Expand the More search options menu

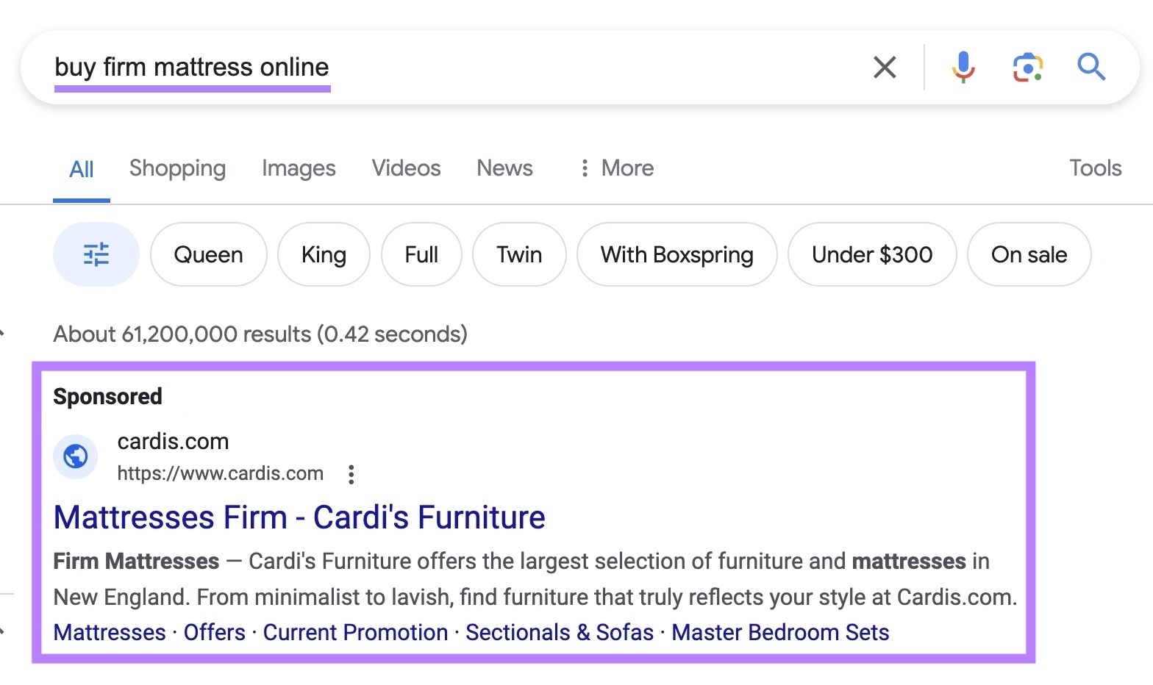pyautogui.click(x=616, y=168)
